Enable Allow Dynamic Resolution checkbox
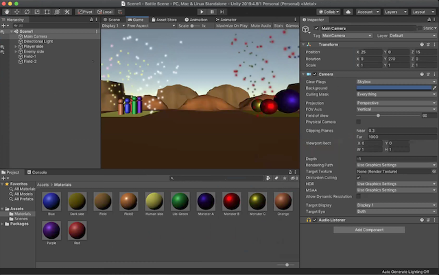439x275 pixels. point(359,197)
